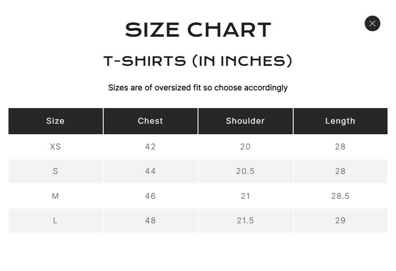Close the size chart popup

(372, 24)
